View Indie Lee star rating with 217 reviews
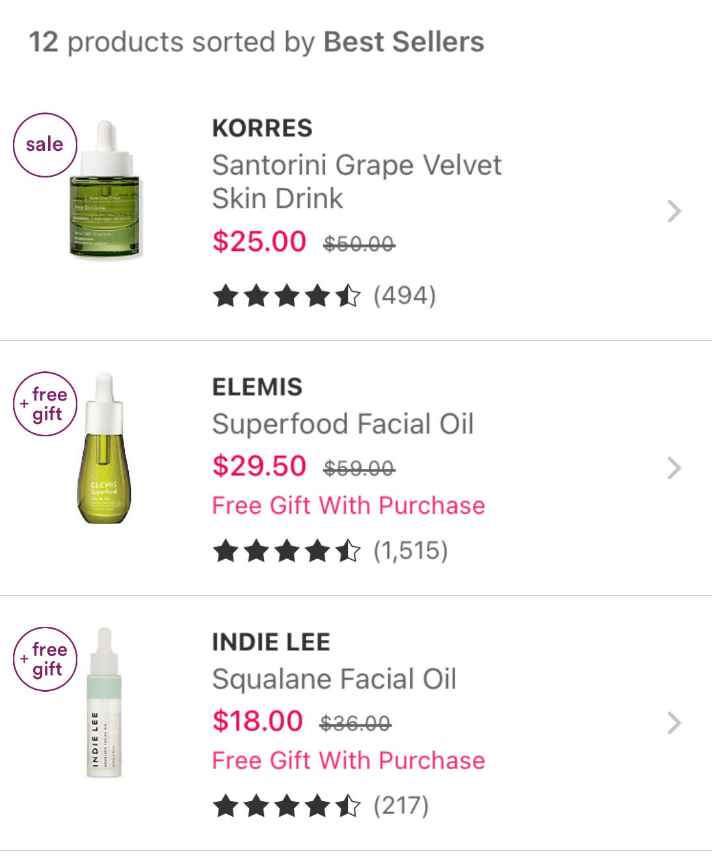This screenshot has width=712, height=857. pos(320,806)
